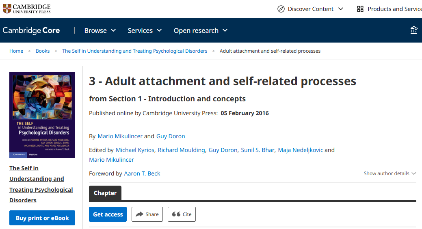Expand Show author details
The height and width of the screenshot is (229, 422).
390,173
